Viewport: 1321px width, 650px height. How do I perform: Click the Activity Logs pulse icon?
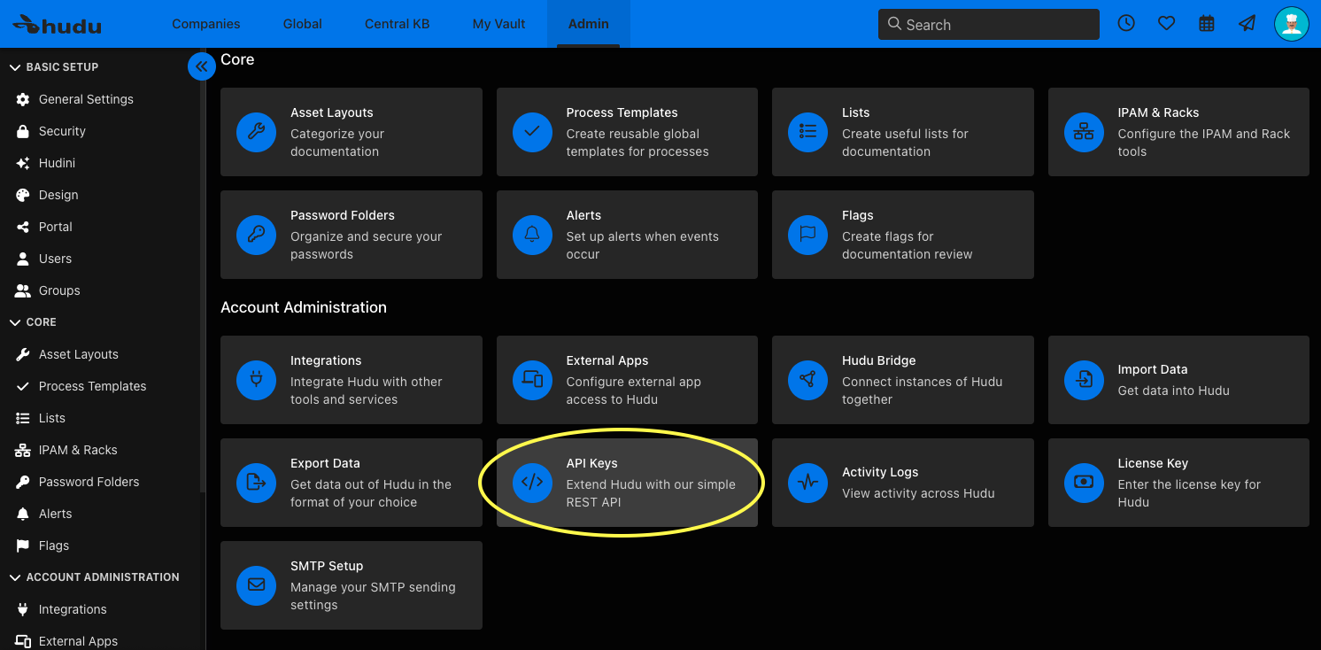[x=807, y=483]
